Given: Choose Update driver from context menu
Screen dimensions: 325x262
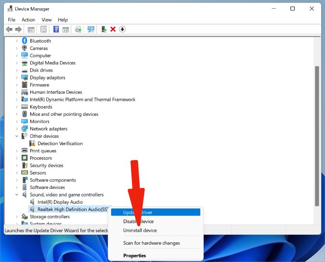Looking at the screenshot, I should coord(156,212).
